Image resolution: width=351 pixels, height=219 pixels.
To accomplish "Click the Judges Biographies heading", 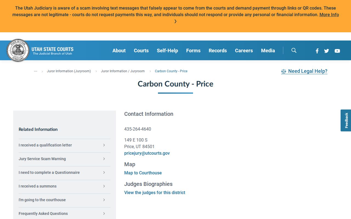I will (x=148, y=184).
